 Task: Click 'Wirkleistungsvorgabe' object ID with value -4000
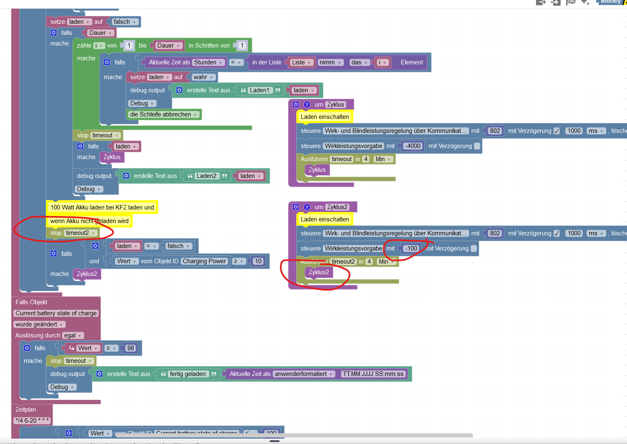point(354,146)
